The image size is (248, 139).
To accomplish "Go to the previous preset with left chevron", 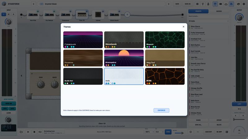I will (x=33, y=4).
